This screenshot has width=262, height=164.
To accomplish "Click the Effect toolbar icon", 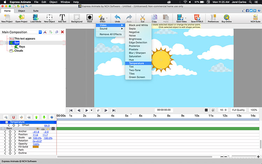I will click(102, 18).
